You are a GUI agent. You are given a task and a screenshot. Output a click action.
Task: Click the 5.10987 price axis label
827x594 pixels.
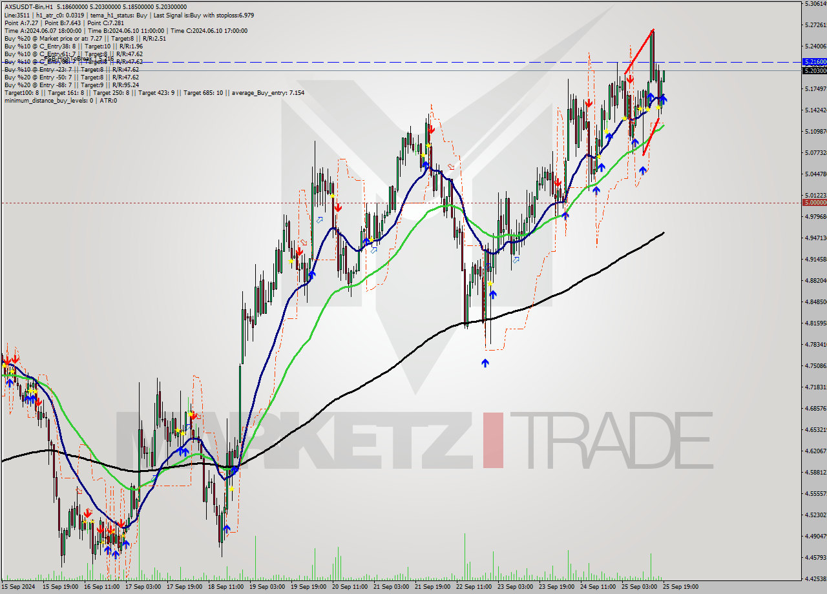pyautogui.click(x=815, y=131)
